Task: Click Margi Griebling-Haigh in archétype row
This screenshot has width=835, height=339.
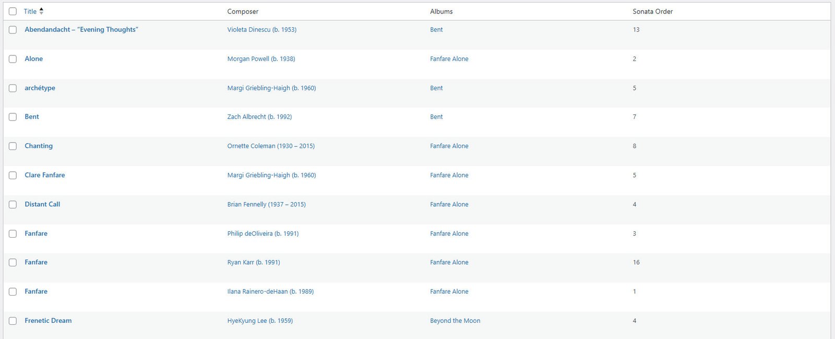Action: [x=271, y=88]
